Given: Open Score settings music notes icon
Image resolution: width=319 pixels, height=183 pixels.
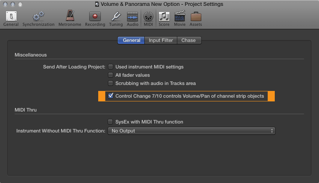Looking at the screenshot, I should (164, 16).
